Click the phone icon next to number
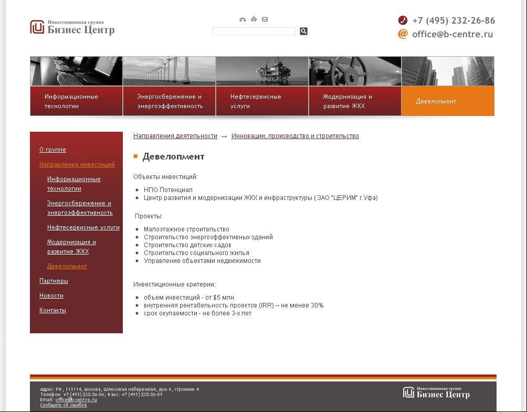This screenshot has height=412, width=527. (x=403, y=20)
